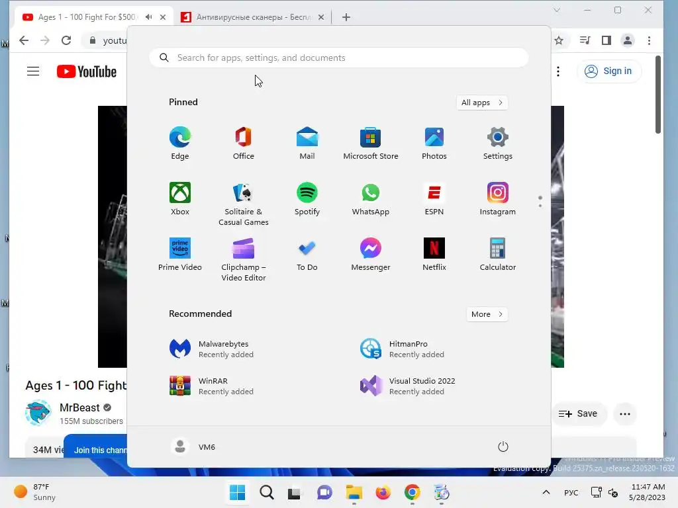Screen dimensions: 678x508
Task: Click Chrome's back button
Action: coord(24,40)
